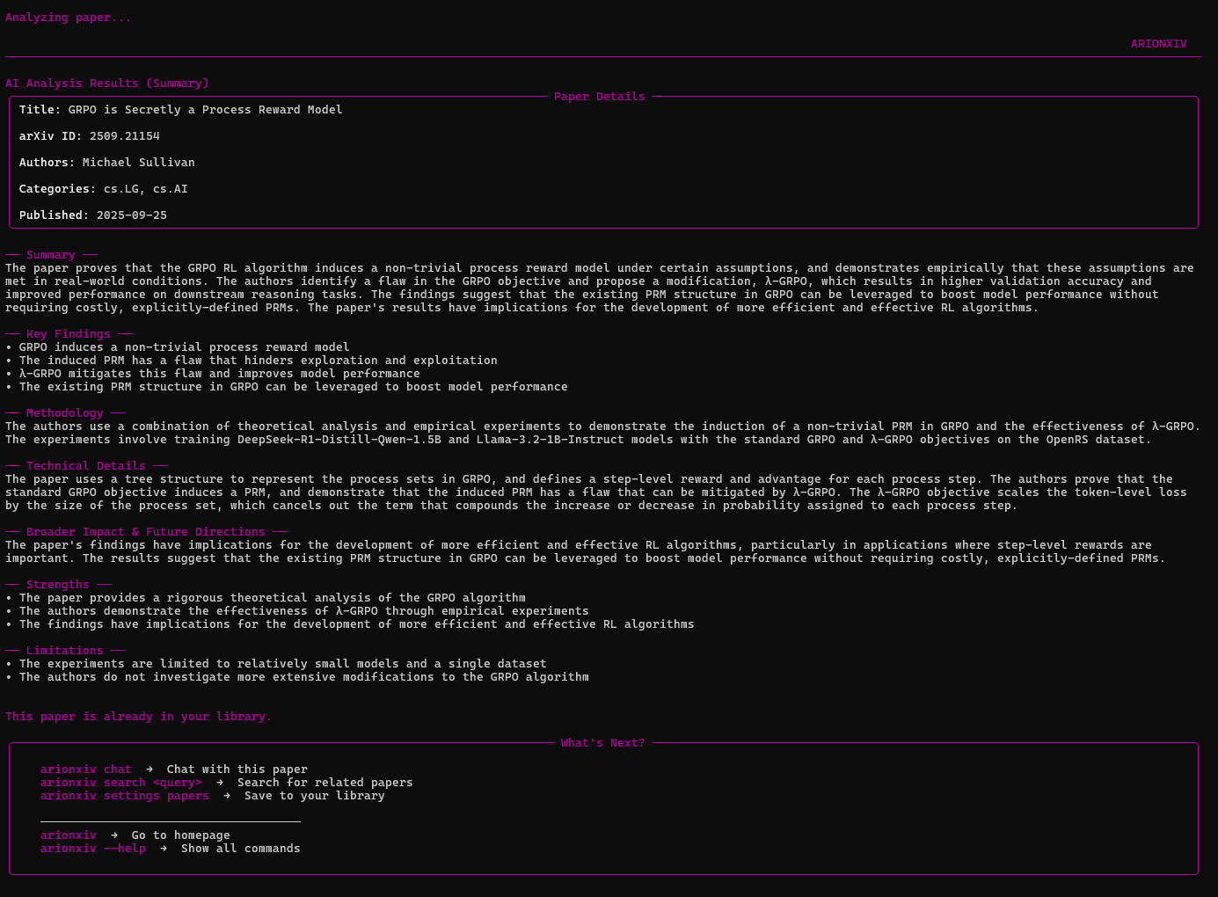Click the Technical Details section heading

(x=85, y=466)
